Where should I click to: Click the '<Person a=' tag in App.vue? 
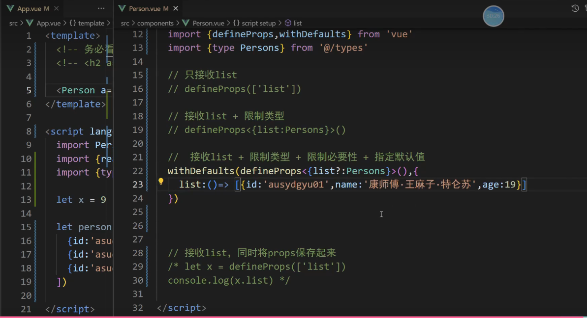point(84,90)
